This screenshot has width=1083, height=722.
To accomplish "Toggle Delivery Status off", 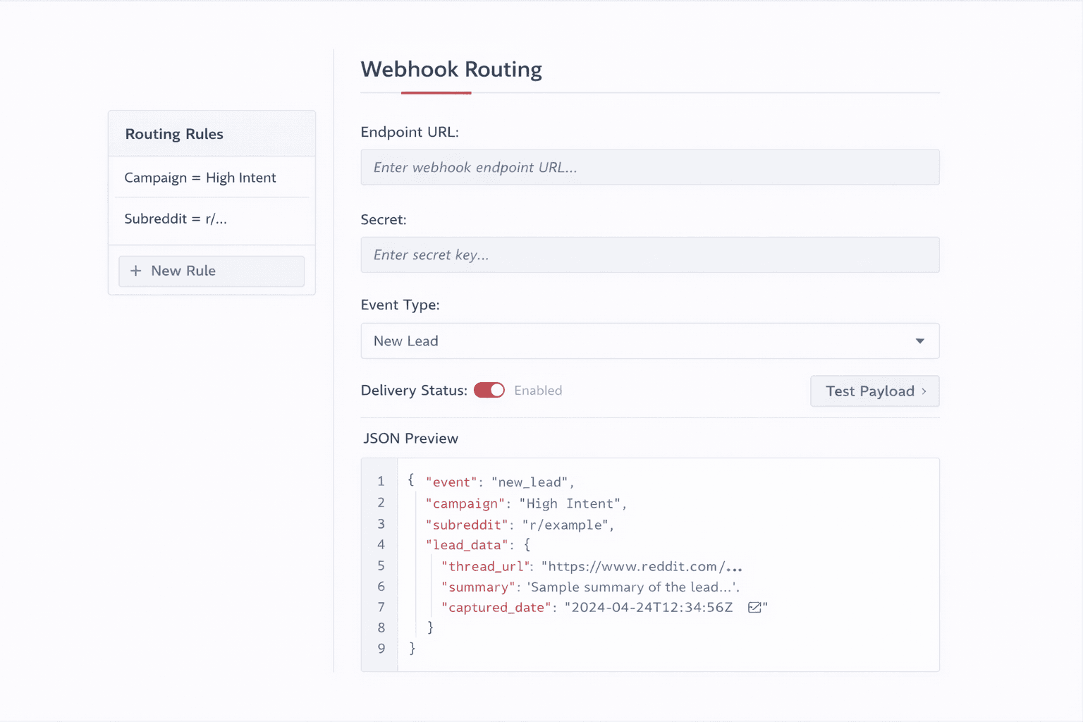I will coord(489,390).
